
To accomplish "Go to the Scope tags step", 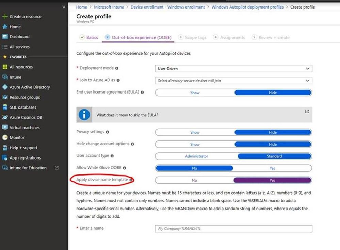I will click(192, 37).
